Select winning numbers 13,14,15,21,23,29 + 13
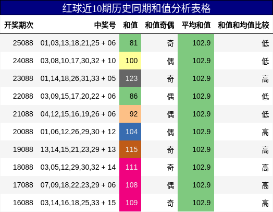273x212 pixels. coord(78,149)
